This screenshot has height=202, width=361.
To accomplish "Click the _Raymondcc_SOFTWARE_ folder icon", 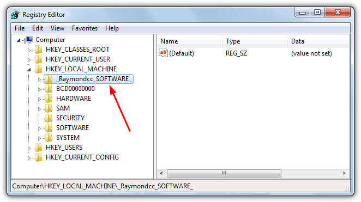I will pyautogui.click(x=49, y=79).
